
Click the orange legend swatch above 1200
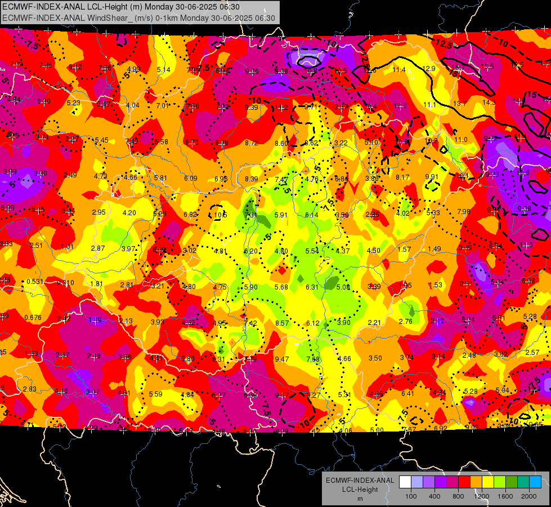477,482
